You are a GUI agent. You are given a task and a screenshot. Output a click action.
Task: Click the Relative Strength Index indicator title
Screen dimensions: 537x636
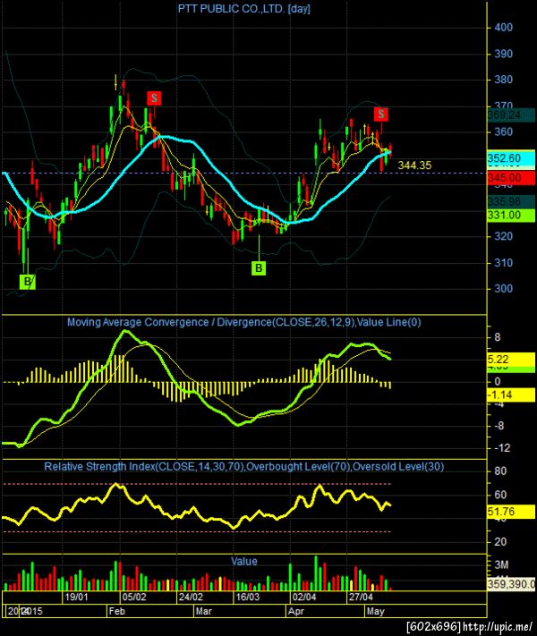coord(244,467)
